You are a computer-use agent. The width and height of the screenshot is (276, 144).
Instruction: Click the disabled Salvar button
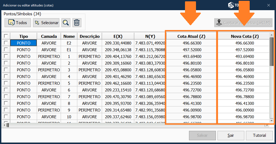click(x=202, y=135)
